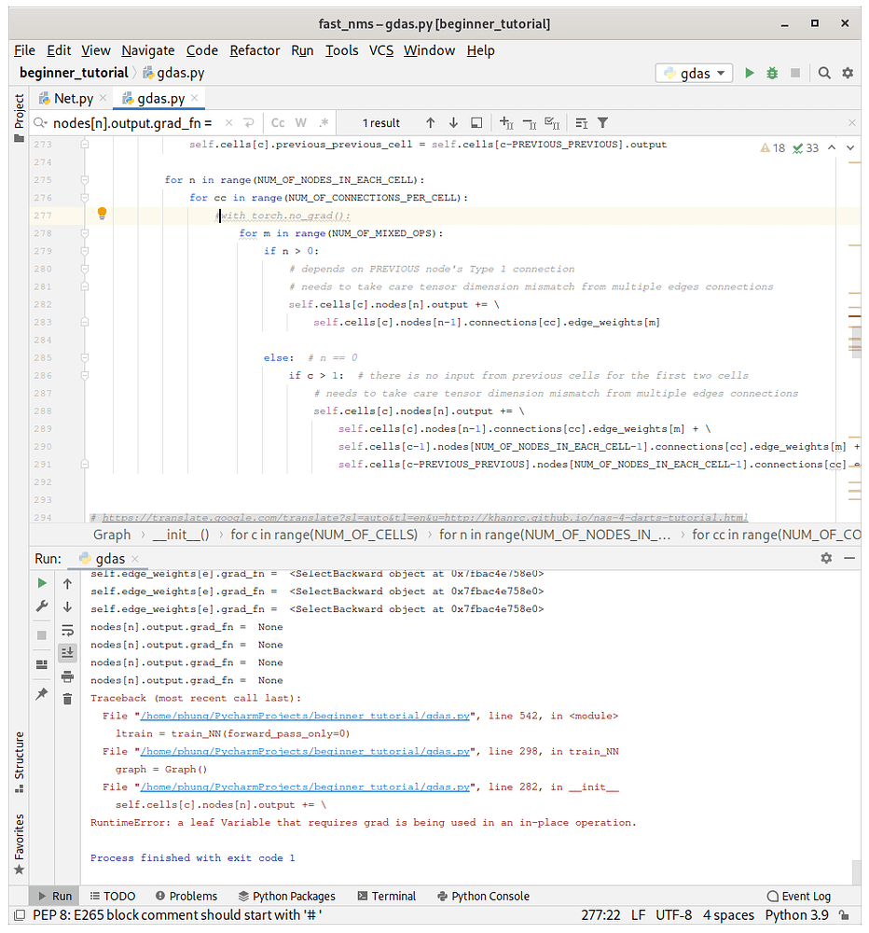Screen dimensions: 869x933
Task: Rerun the program from the Run panel
Action: (x=40, y=582)
